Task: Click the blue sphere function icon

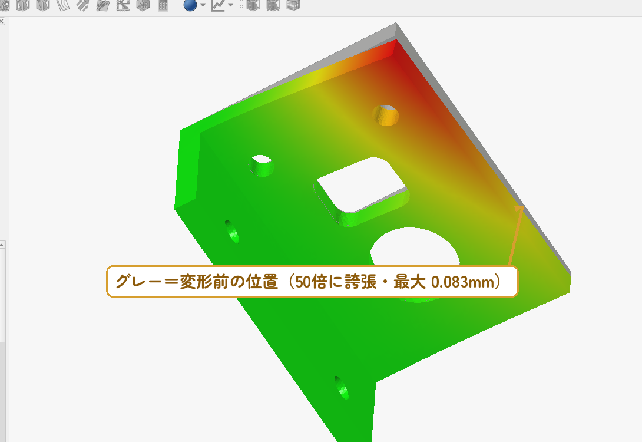Action: tap(190, 5)
